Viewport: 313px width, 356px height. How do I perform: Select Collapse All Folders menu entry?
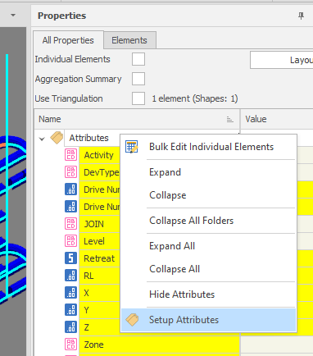point(191,221)
